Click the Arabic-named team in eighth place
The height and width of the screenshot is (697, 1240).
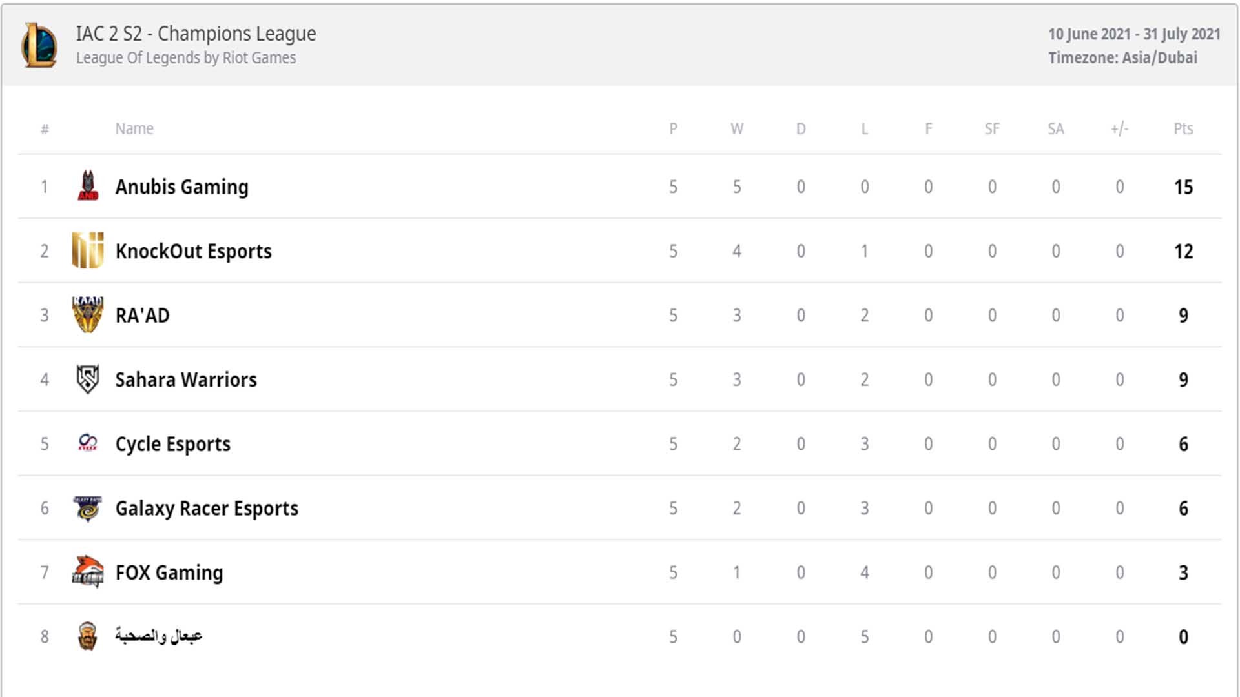coord(159,636)
